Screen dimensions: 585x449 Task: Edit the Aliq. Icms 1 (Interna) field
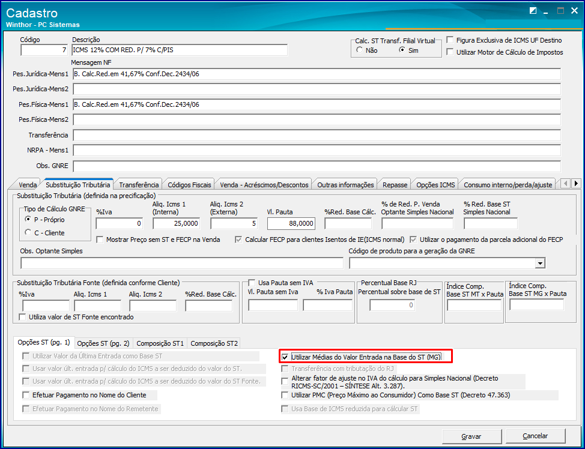click(177, 223)
